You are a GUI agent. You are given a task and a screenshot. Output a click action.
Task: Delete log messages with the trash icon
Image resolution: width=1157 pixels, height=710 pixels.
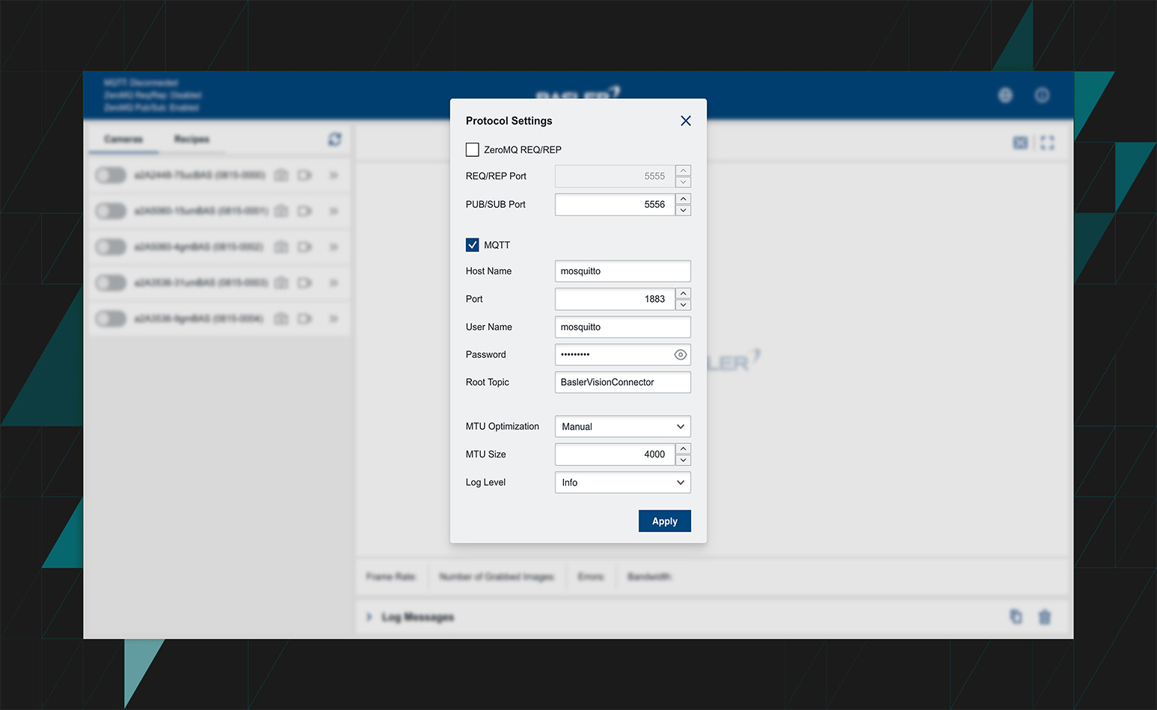1045,617
